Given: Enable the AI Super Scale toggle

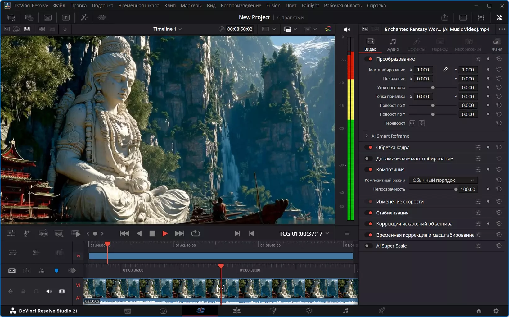Looking at the screenshot, I should point(369,246).
